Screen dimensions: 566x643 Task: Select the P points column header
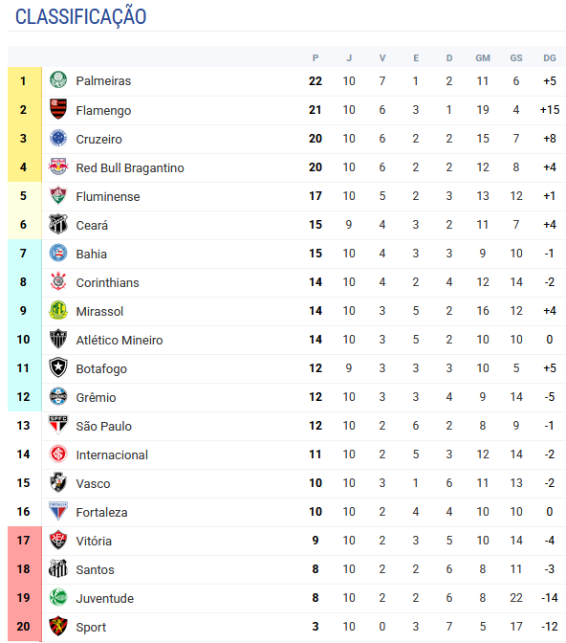pos(316,57)
